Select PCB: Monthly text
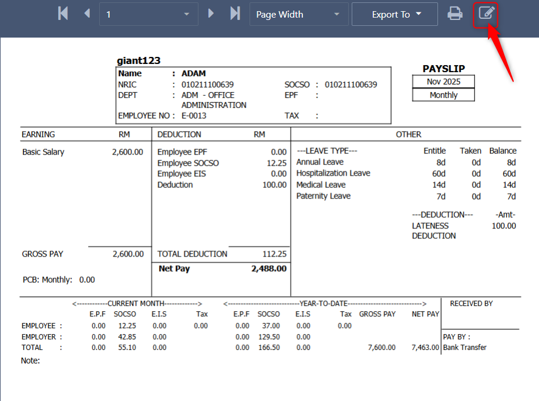 point(48,279)
